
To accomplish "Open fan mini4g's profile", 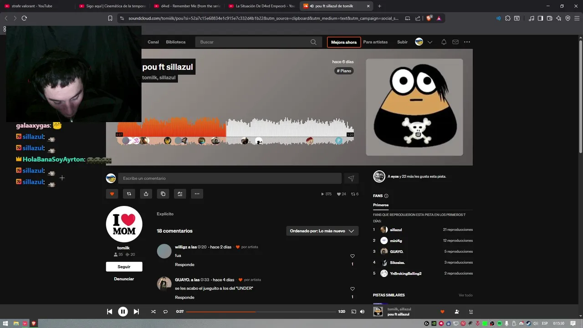I will tap(396, 241).
